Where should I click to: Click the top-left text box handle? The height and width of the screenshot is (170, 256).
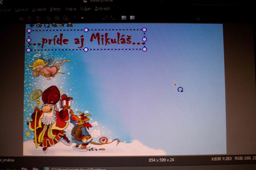coord(29,31)
